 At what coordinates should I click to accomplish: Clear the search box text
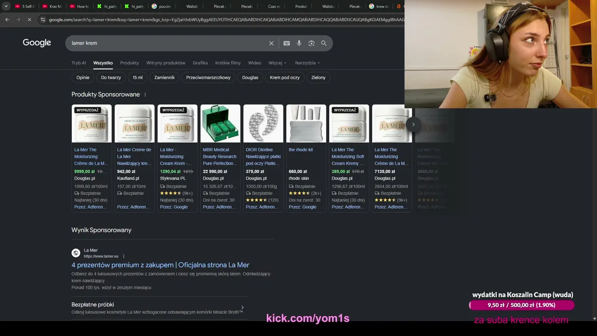tap(271, 43)
